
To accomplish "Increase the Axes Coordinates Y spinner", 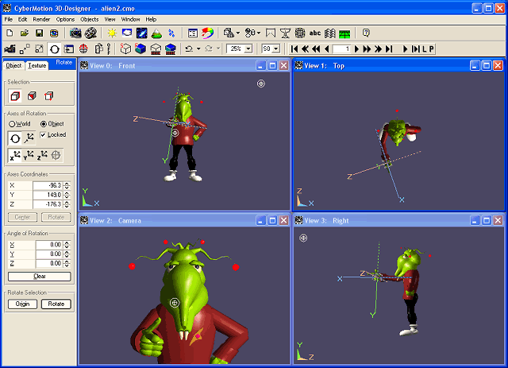I will [x=67, y=193].
